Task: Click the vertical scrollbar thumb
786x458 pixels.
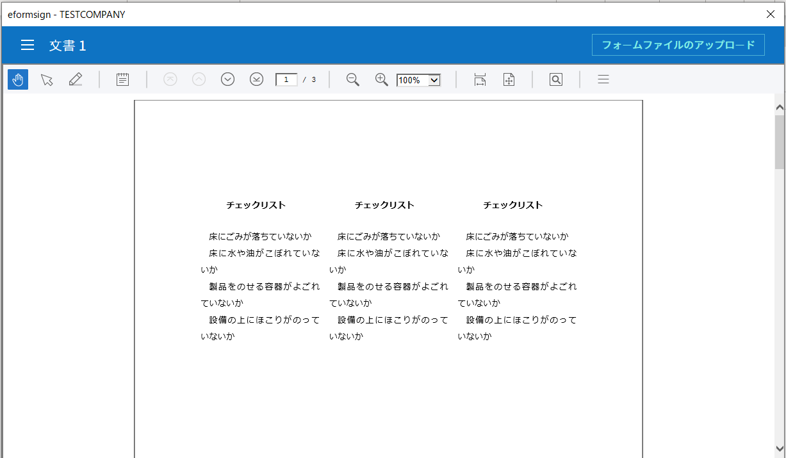Action: pyautogui.click(x=780, y=142)
